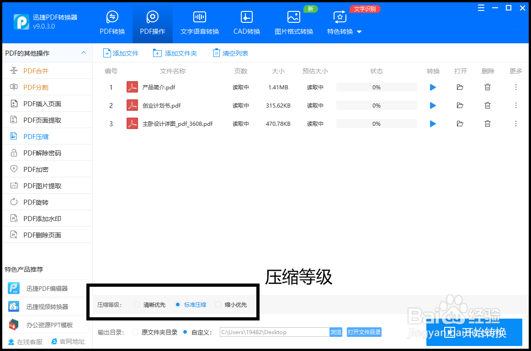Open the CAD转换 tab
The width and height of the screenshot is (531, 351).
tap(247, 23)
